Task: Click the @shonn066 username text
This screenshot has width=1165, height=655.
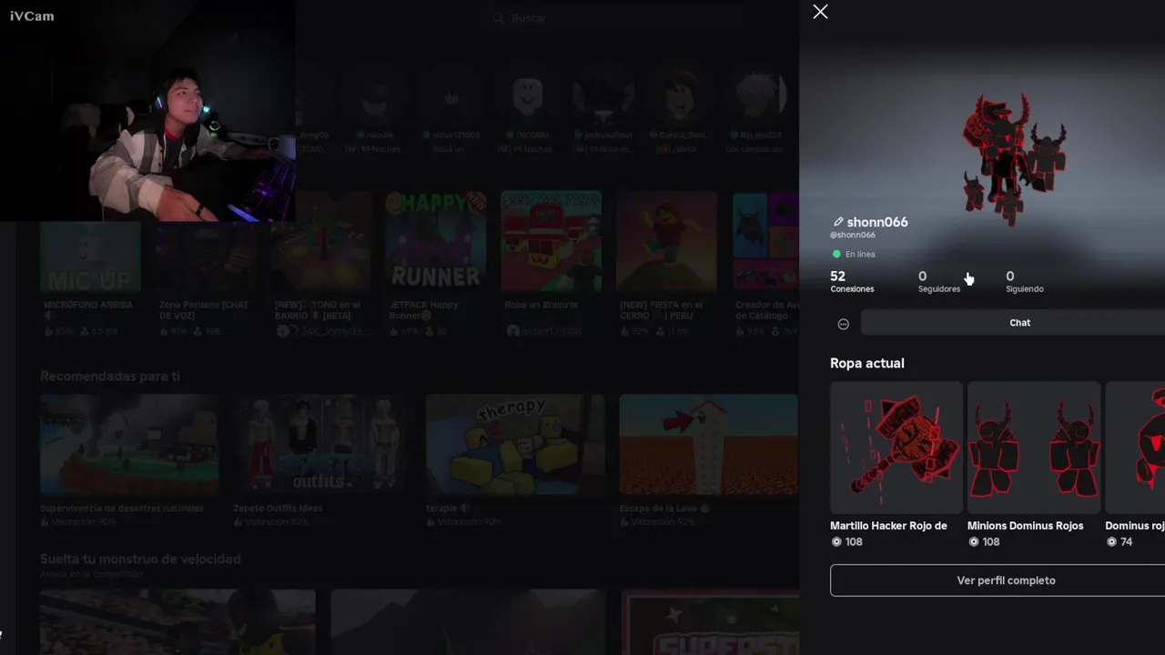Action: pos(853,235)
